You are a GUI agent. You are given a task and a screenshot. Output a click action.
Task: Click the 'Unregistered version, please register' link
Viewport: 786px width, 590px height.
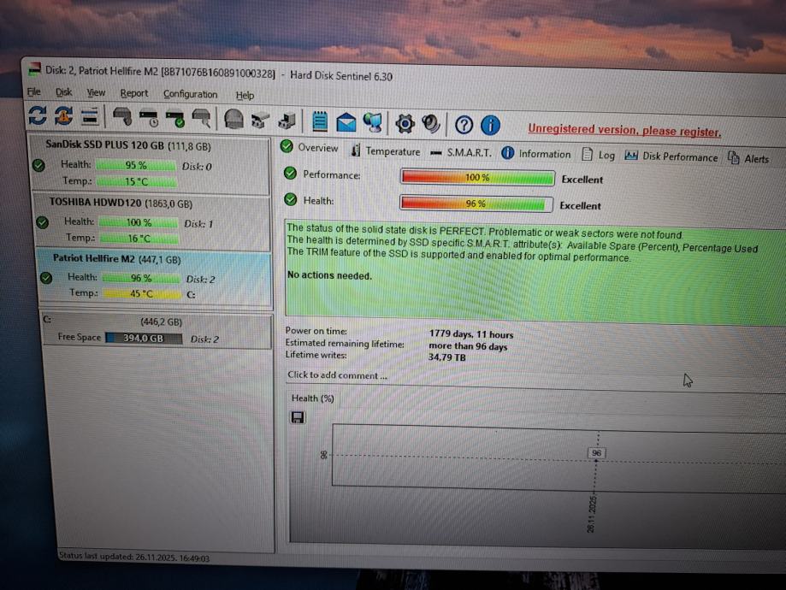pyautogui.click(x=624, y=130)
